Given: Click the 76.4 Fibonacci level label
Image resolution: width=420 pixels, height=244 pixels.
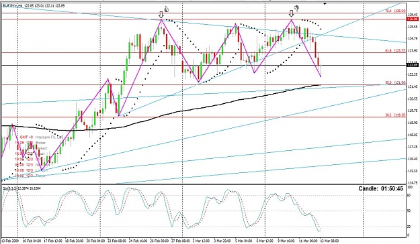Looking at the screenshot, I should click(x=395, y=11).
